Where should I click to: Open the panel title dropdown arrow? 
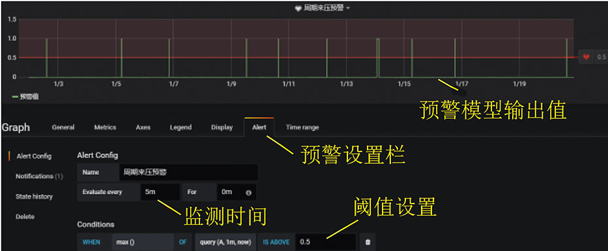[348, 8]
